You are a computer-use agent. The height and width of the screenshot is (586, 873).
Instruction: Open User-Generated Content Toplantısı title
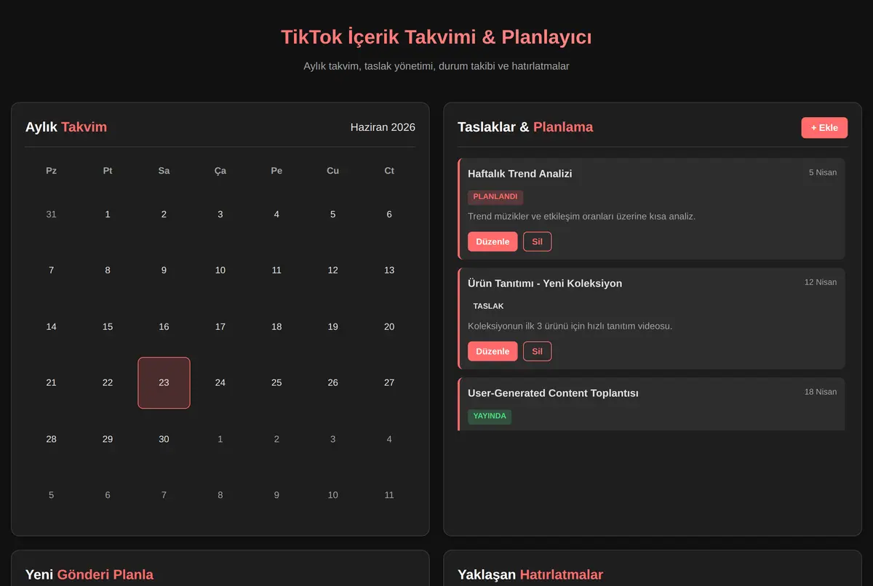click(x=553, y=393)
